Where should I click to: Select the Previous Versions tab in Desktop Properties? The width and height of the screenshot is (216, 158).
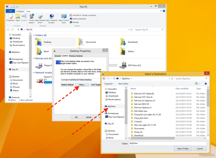(x=76, y=56)
